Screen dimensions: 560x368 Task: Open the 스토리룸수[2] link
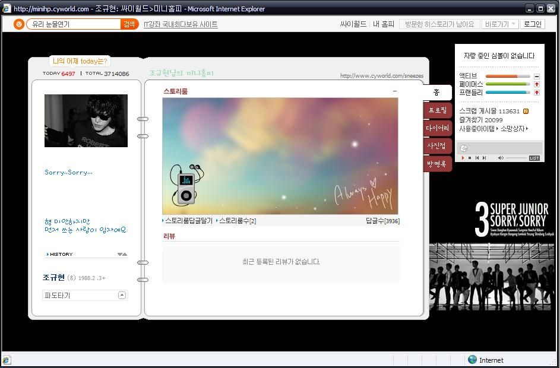click(237, 221)
